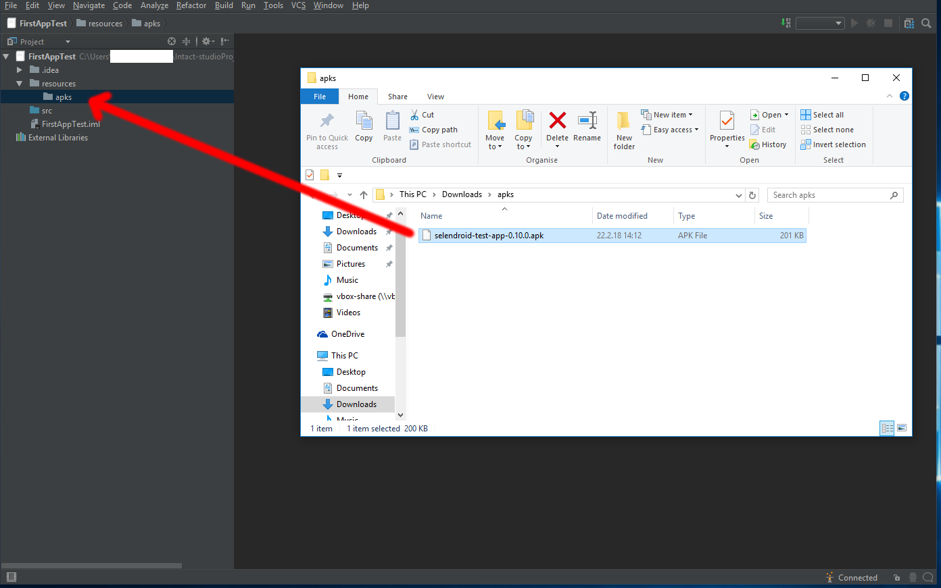
Task: Click the red Delete icon
Action: tap(557, 122)
